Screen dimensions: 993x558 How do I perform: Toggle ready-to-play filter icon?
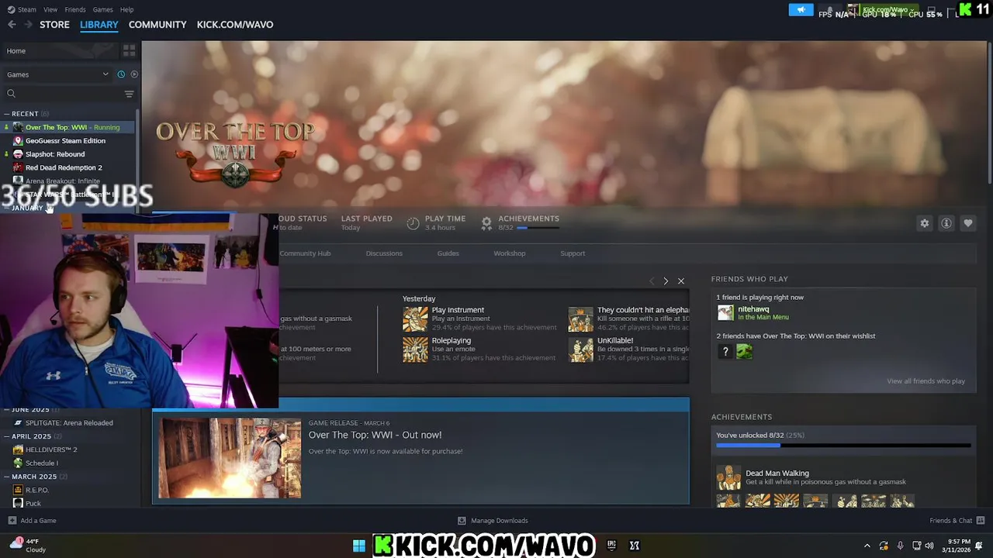(134, 74)
